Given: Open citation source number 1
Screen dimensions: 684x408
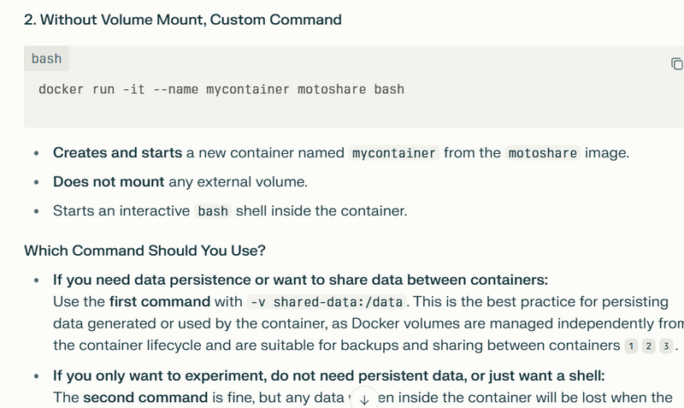Looking at the screenshot, I should coord(631,346).
